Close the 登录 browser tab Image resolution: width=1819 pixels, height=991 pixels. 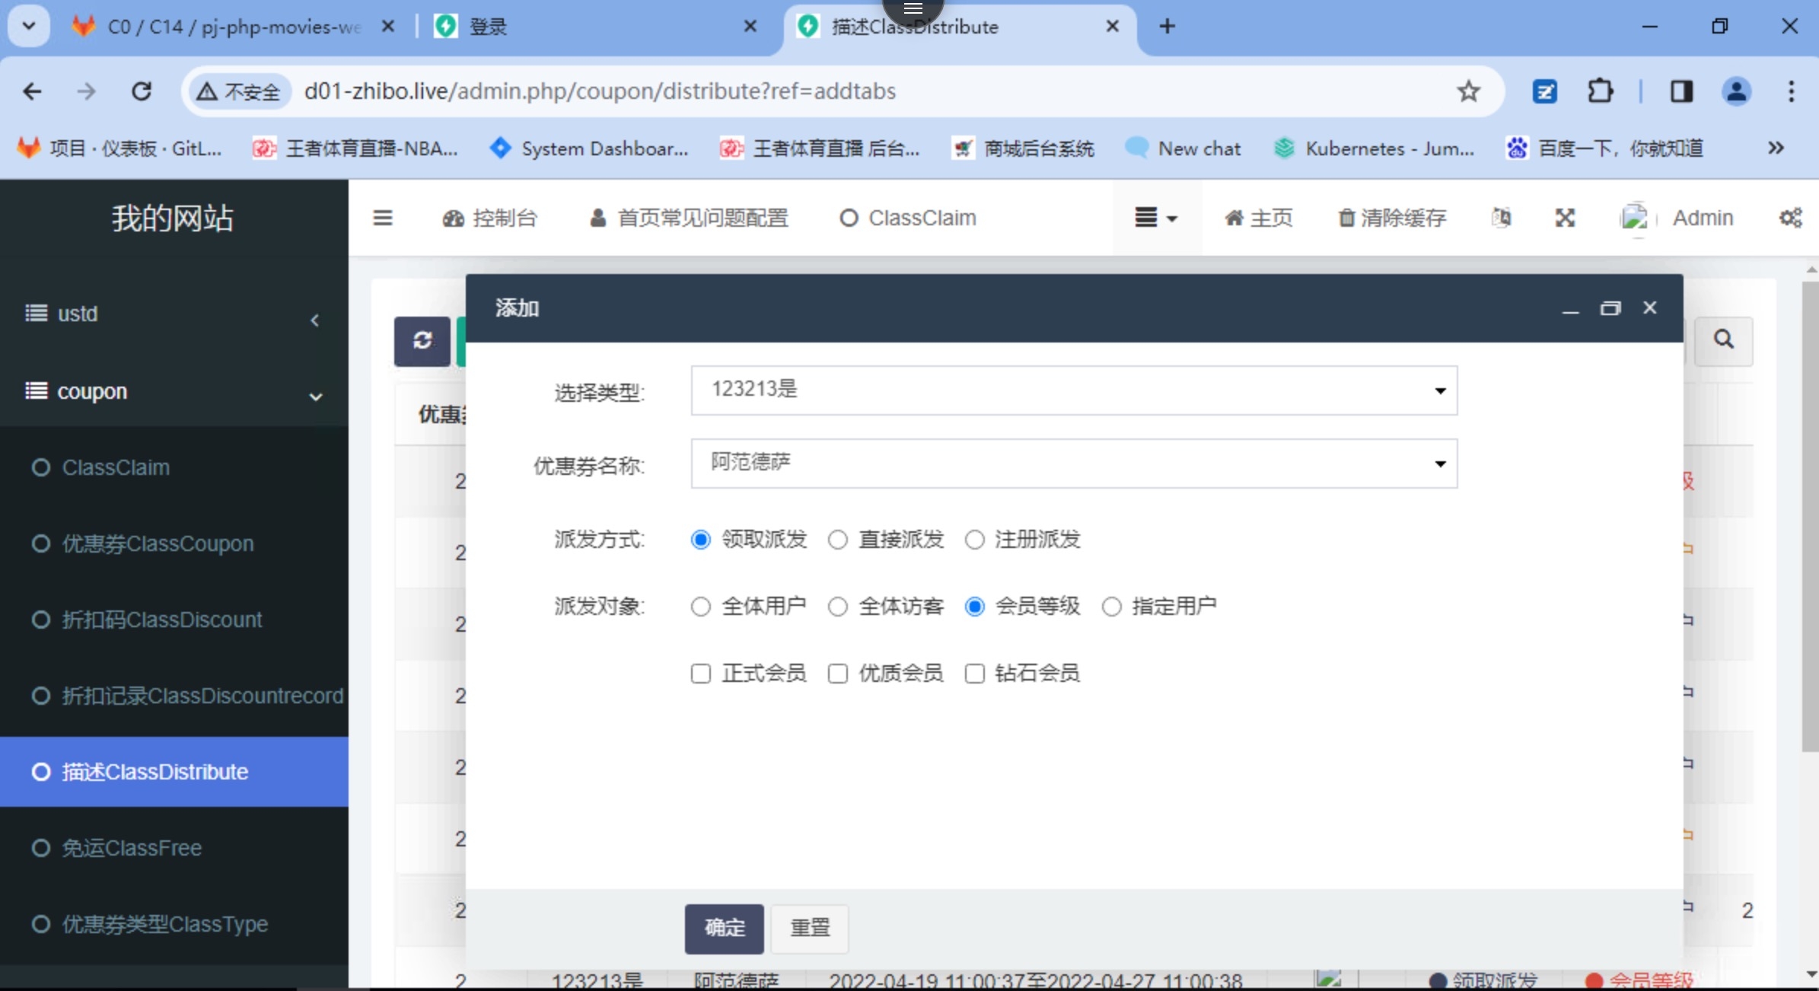point(750,27)
